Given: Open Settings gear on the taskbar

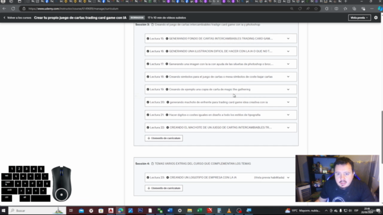Looking at the screenshot, I should [180, 211].
